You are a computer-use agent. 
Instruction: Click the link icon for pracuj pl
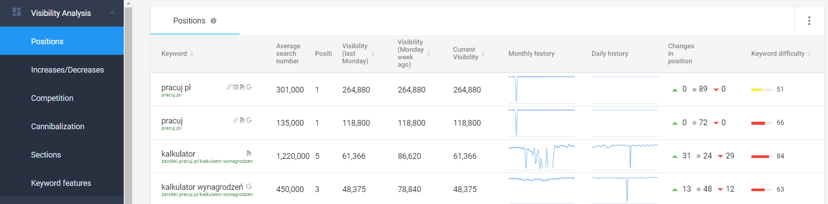[x=229, y=87]
